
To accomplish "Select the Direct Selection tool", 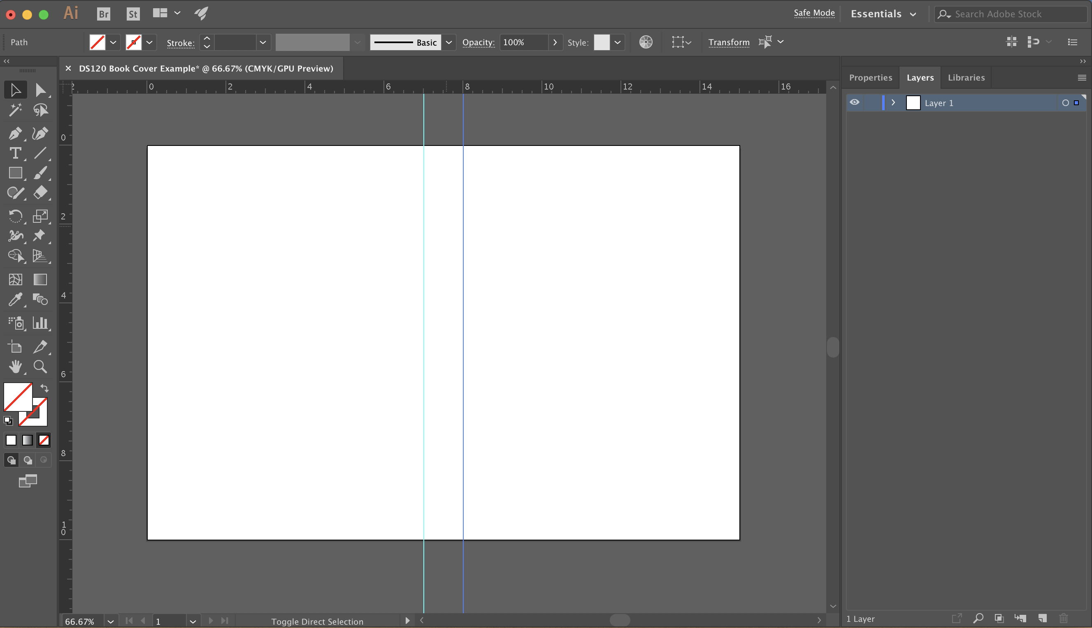I will (40, 90).
